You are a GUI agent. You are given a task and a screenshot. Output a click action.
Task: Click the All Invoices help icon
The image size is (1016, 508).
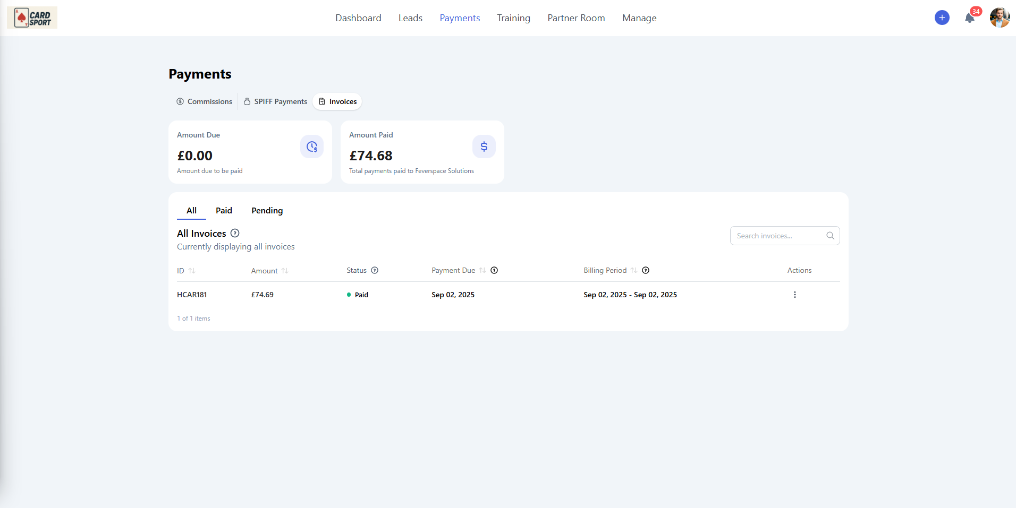click(x=235, y=233)
